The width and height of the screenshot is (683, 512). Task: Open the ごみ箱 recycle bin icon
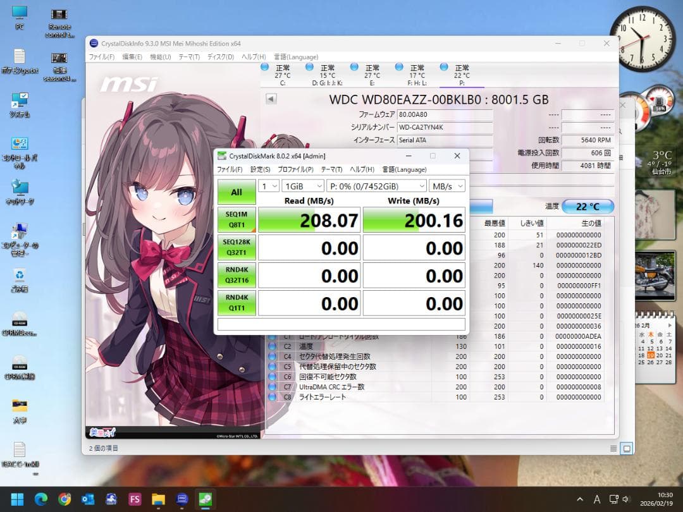click(x=20, y=281)
